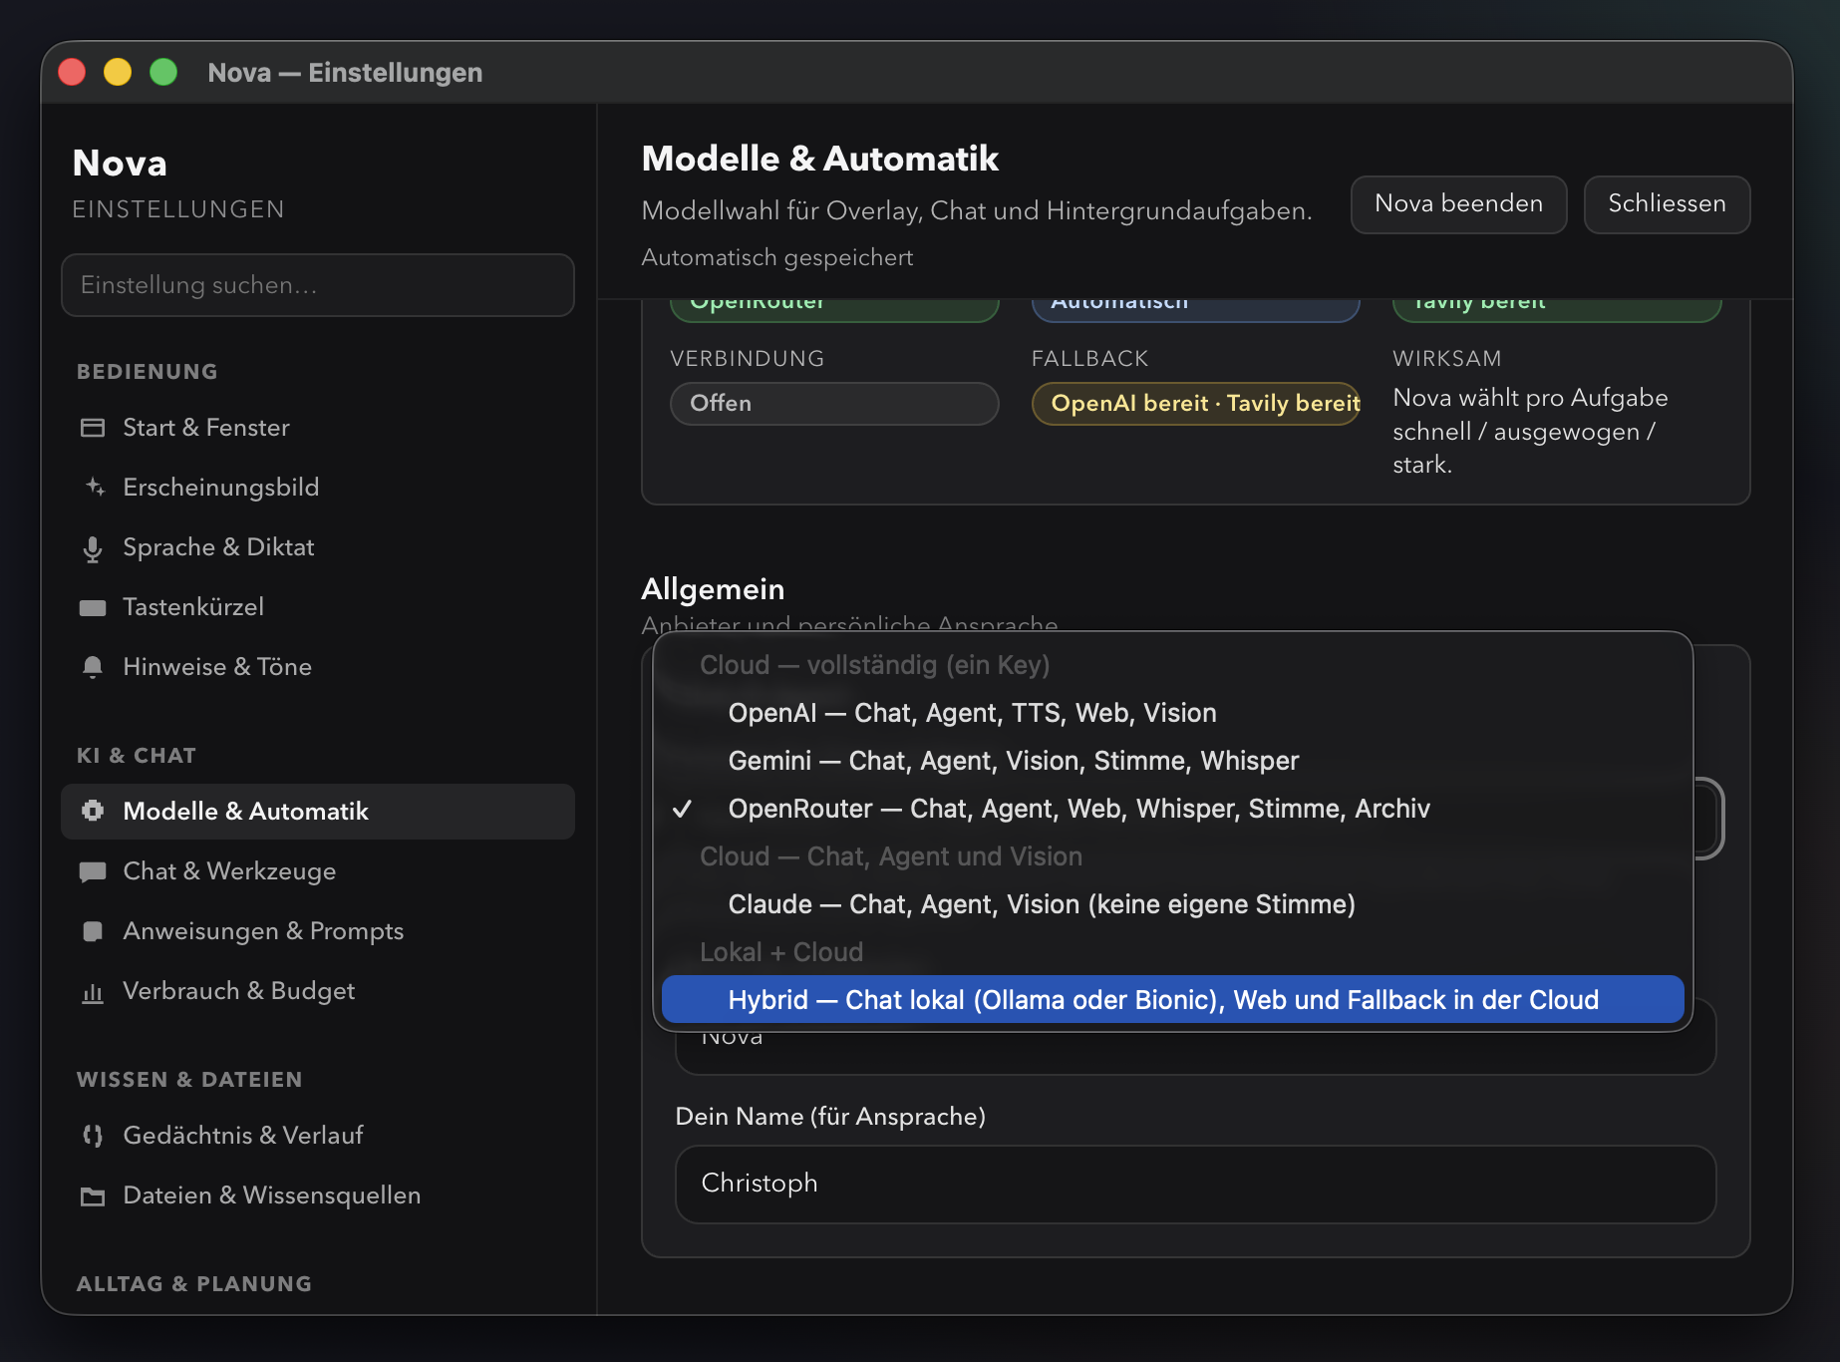This screenshot has height=1362, width=1840.
Task: Focus the Einstellung suchen search field
Action: pyautogui.click(x=318, y=285)
